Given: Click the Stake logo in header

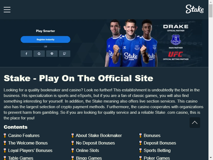Looking at the screenshot, I should [195, 9].
